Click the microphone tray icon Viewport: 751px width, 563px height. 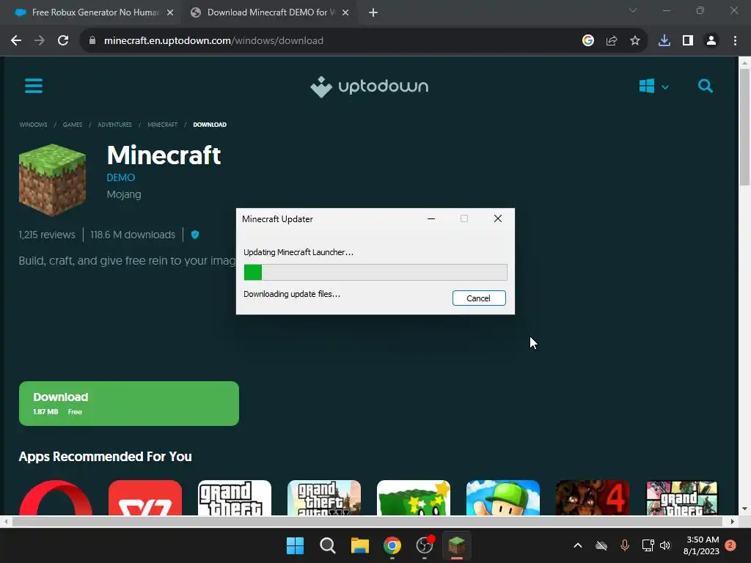coord(625,545)
